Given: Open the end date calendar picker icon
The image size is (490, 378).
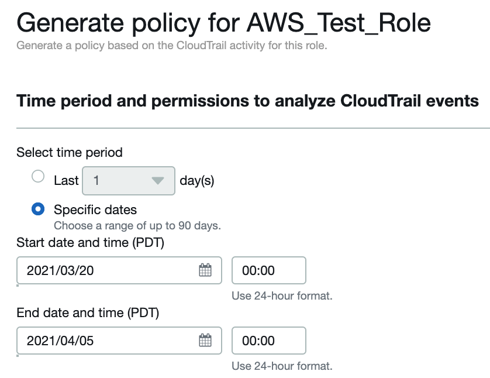Looking at the screenshot, I should point(205,340).
